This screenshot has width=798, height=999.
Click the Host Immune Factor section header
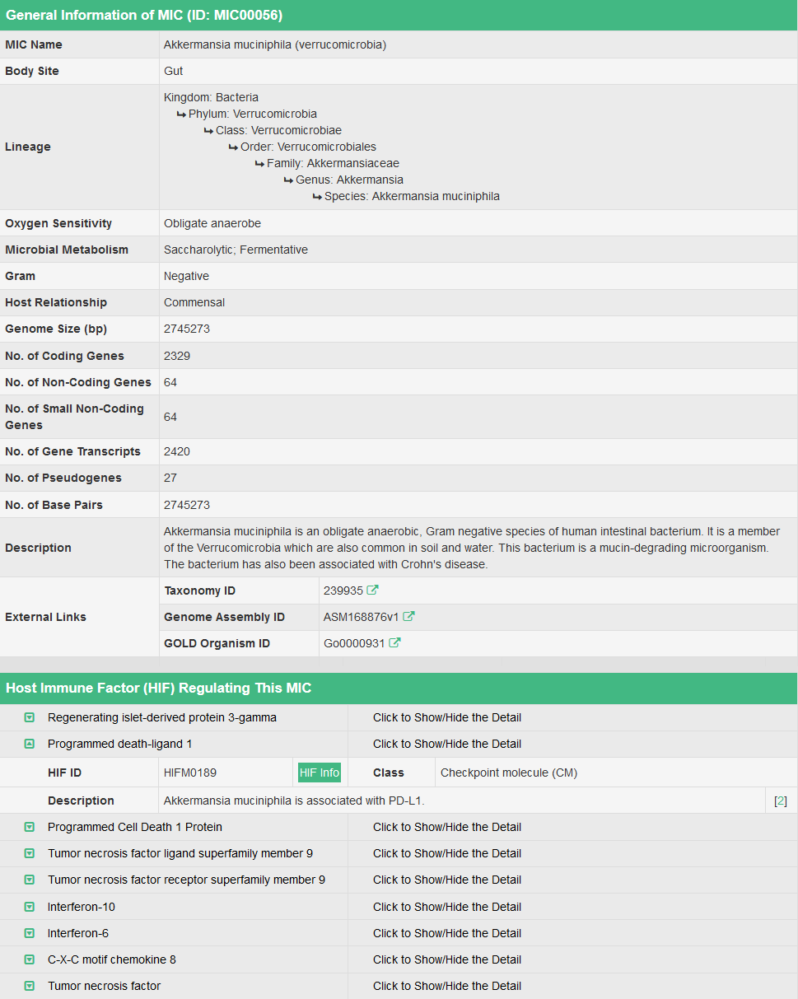click(x=158, y=688)
